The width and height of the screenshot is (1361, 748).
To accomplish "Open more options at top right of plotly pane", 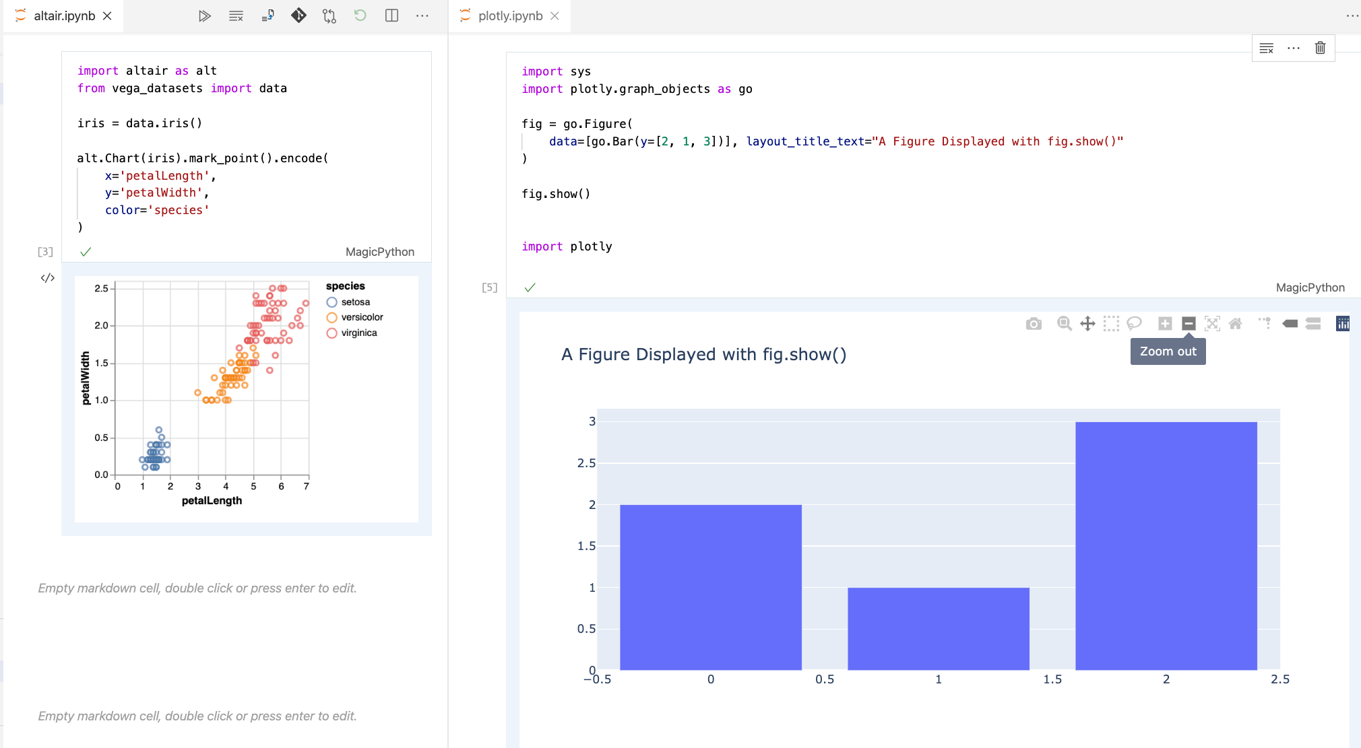I will pyautogui.click(x=1352, y=15).
